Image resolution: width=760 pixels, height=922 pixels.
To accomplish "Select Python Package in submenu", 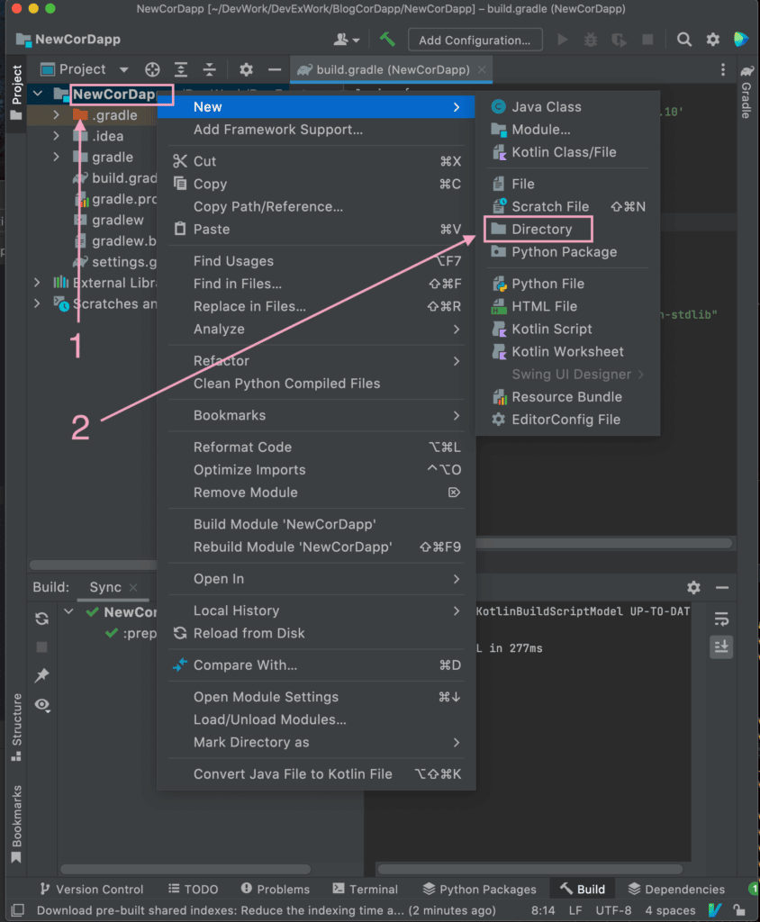I will click(567, 252).
